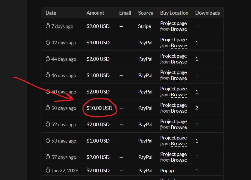Select the '44 days ago' date text

[64, 59]
